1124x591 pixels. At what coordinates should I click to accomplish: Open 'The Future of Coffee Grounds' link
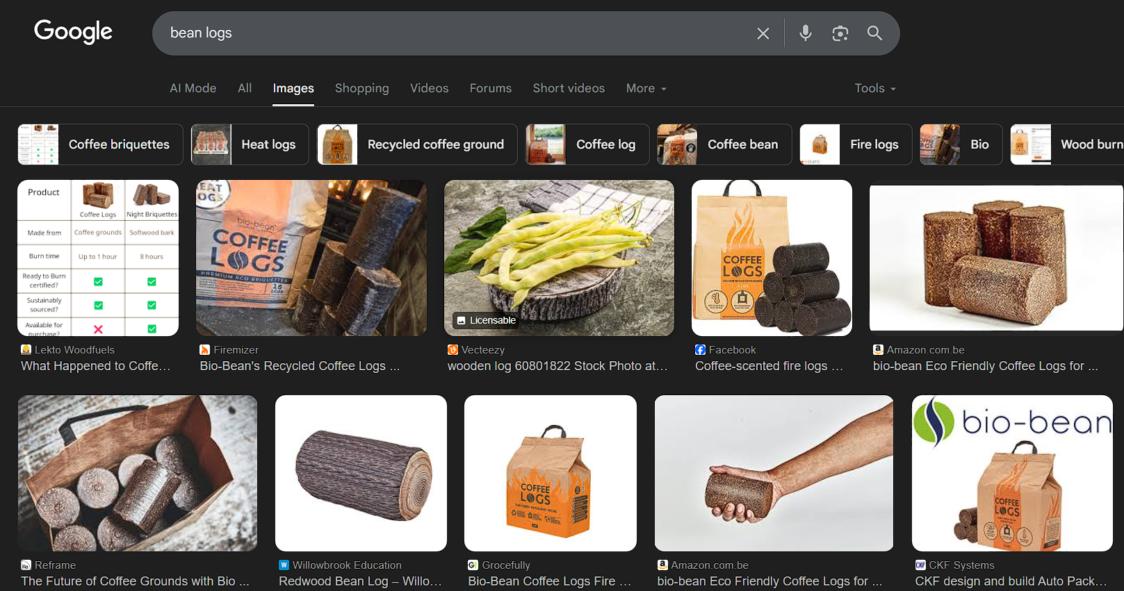pyautogui.click(x=135, y=581)
